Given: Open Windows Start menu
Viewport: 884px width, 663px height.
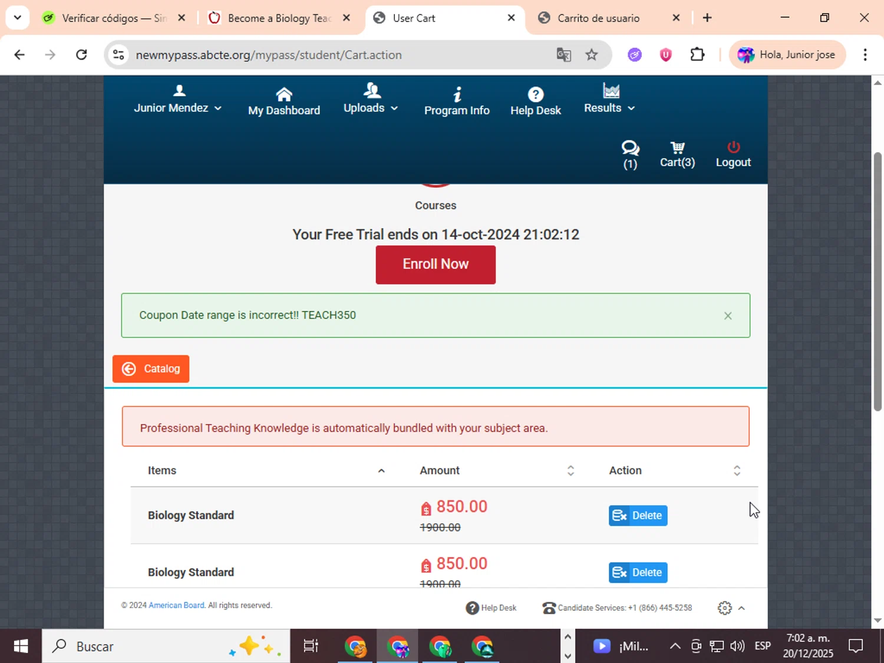Looking at the screenshot, I should (21, 646).
